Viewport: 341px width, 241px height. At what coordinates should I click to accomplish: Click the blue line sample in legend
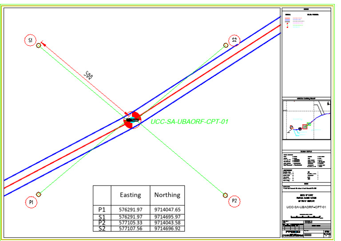[x=287, y=20]
